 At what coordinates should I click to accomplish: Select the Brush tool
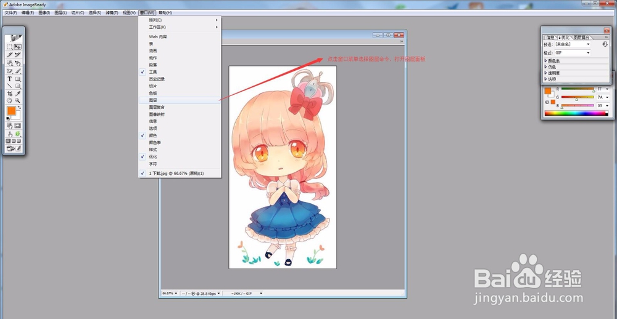18,71
